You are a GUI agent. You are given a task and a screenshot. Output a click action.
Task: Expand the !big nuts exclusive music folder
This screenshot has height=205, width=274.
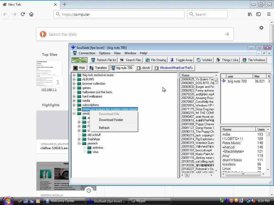[74, 75]
